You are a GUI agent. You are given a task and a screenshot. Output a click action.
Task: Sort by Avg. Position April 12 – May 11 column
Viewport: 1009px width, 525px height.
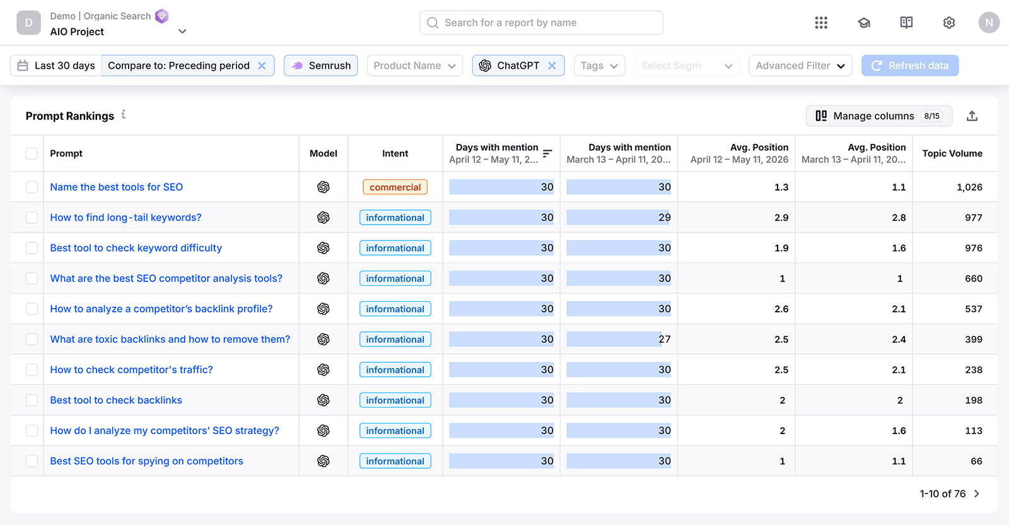[739, 153]
